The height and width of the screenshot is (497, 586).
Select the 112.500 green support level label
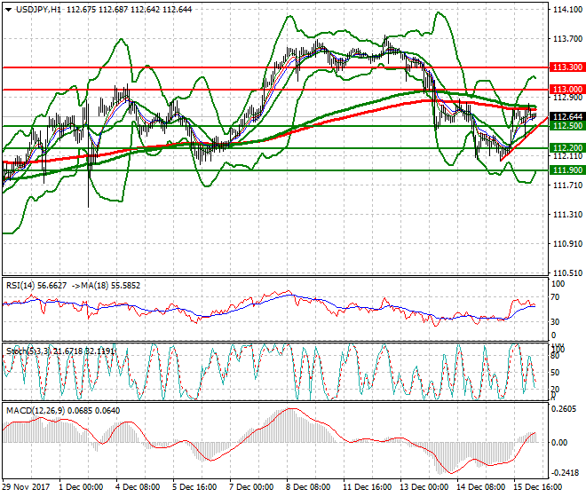[x=567, y=126]
